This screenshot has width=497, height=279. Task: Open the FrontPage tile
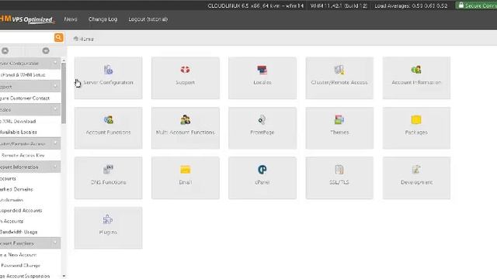tap(262, 128)
